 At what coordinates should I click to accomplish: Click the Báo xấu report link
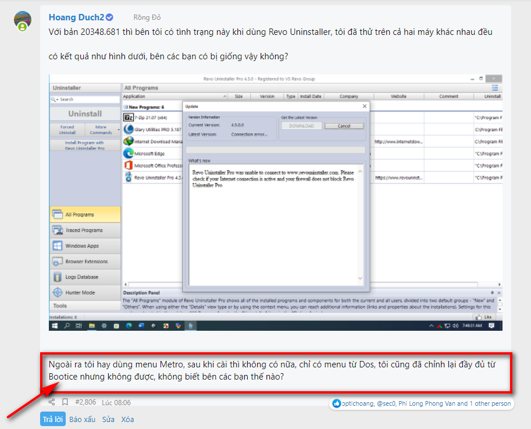coord(82,419)
